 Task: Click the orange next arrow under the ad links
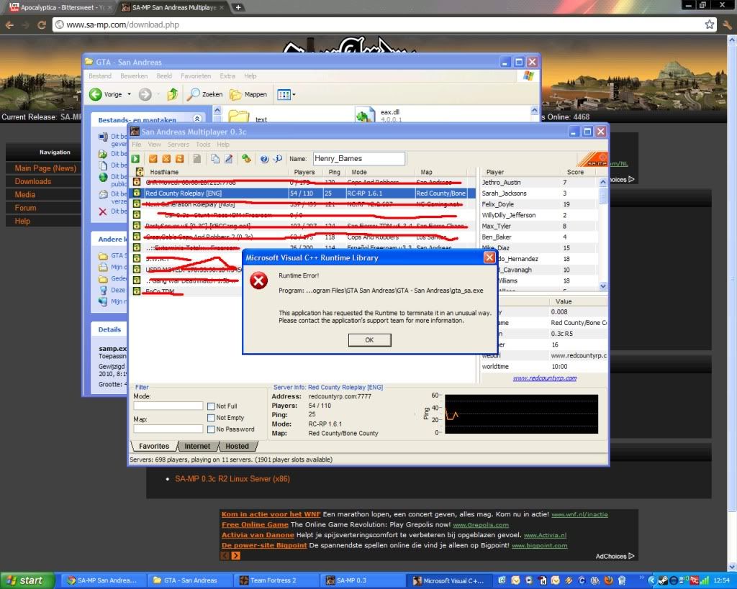(235, 556)
